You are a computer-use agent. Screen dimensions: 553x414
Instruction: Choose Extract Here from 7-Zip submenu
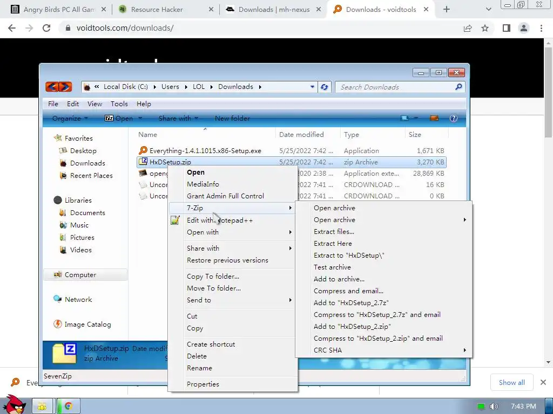333,243
